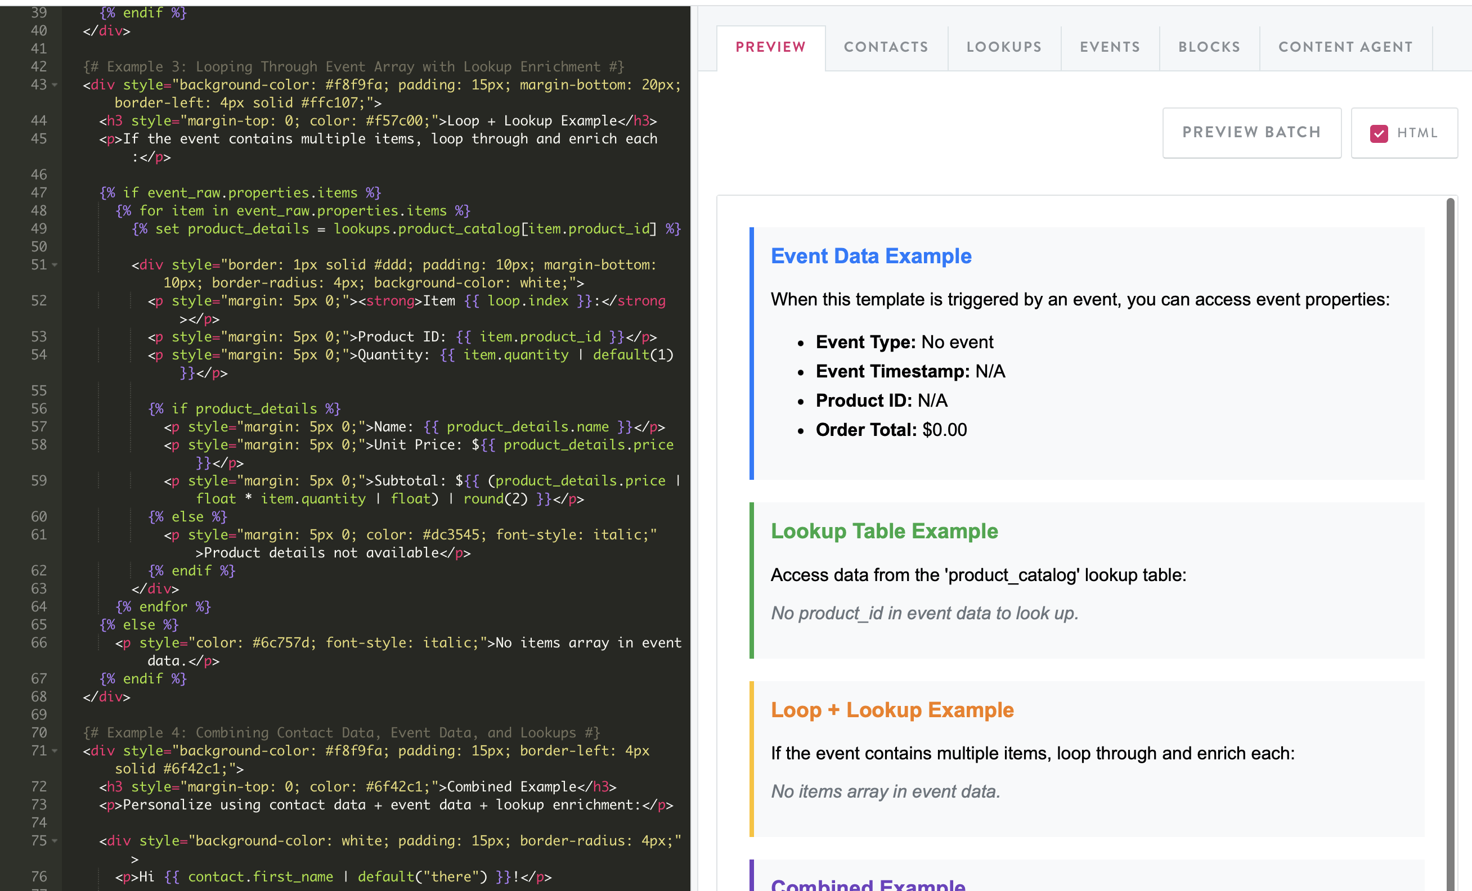
Task: Click the Event Data Example heading
Action: pyautogui.click(x=870, y=256)
